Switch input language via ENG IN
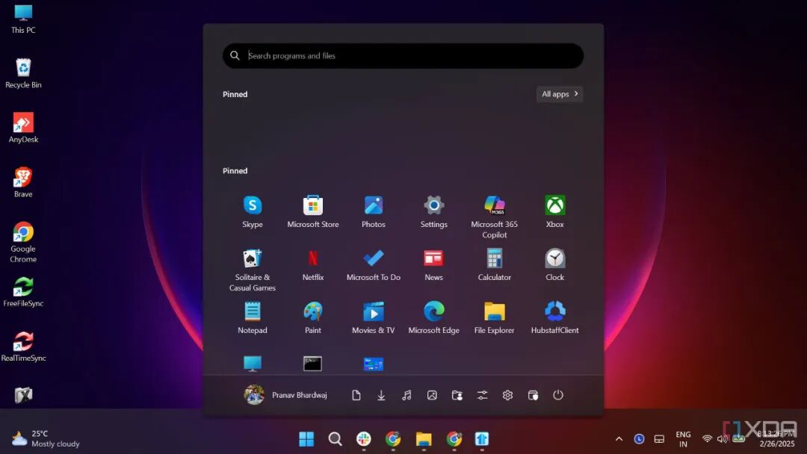The image size is (807, 454). click(x=684, y=439)
